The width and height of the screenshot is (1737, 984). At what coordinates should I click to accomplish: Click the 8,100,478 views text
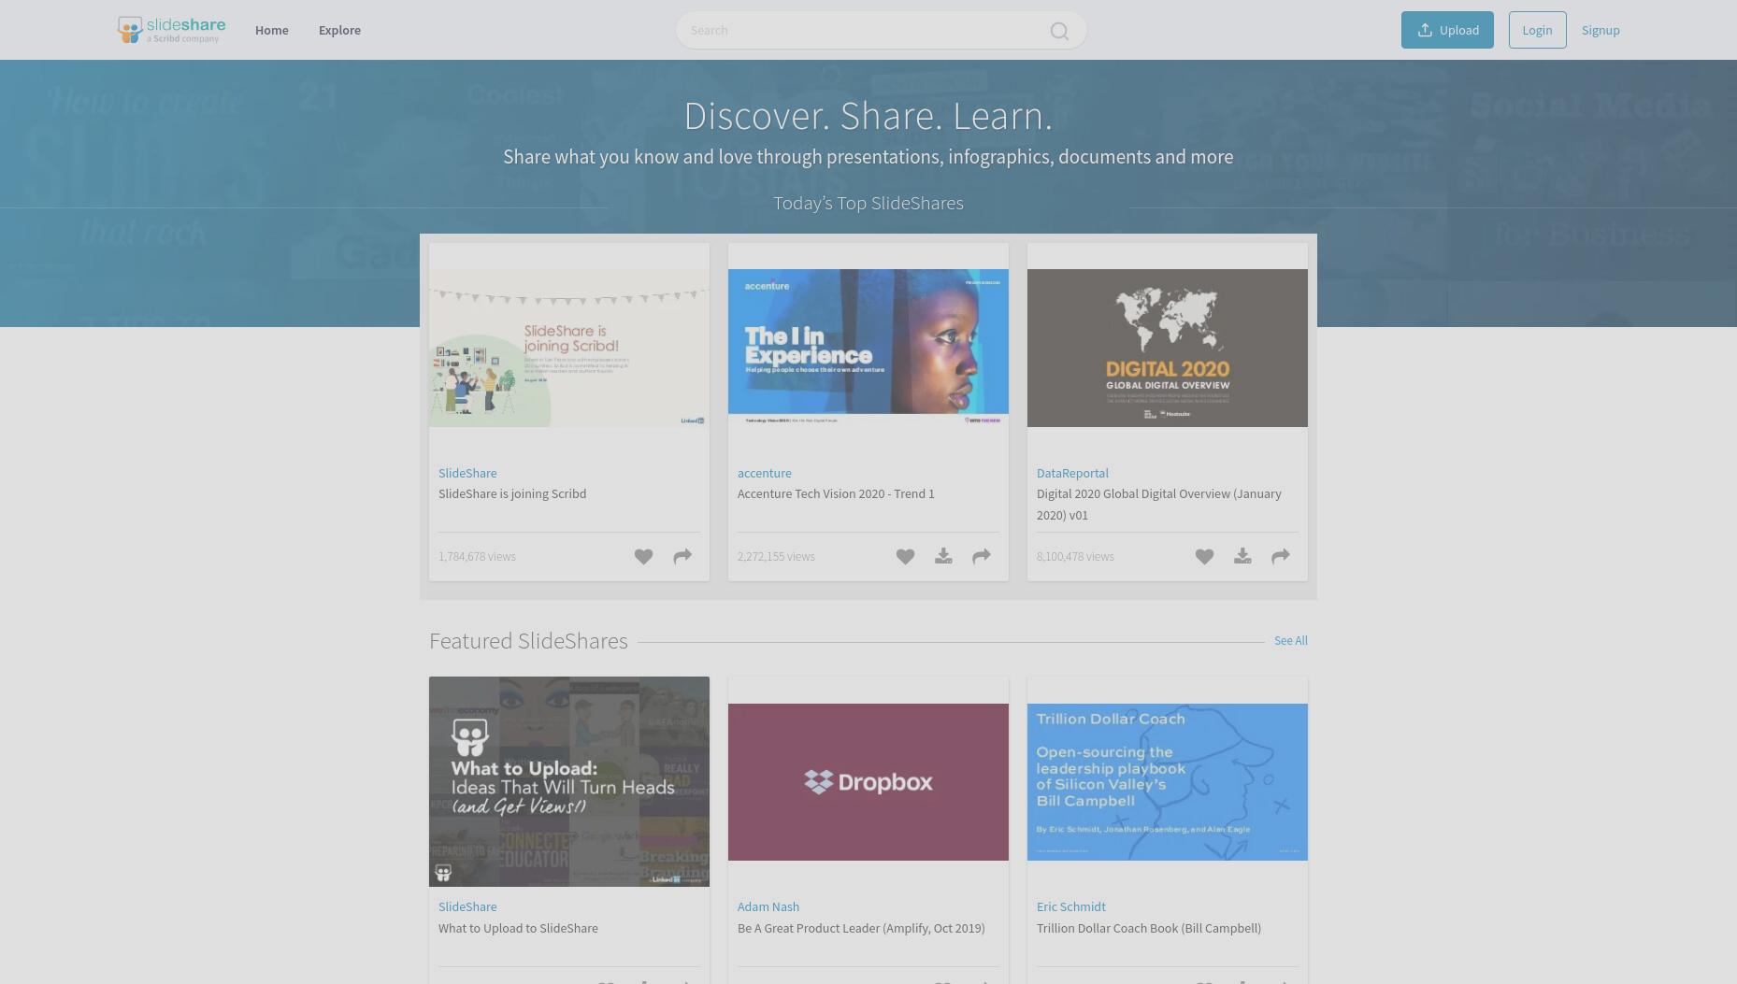(1075, 556)
